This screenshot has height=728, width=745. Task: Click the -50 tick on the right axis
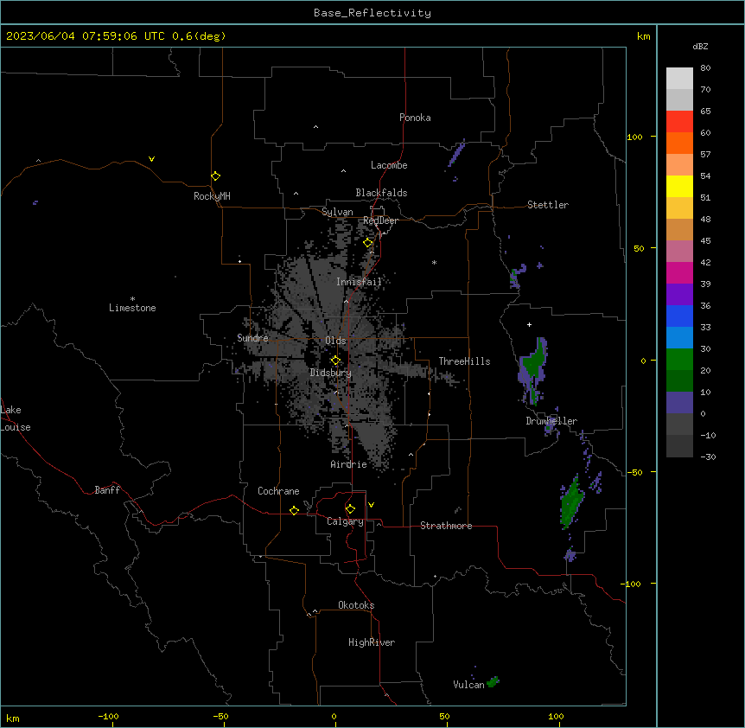634,472
